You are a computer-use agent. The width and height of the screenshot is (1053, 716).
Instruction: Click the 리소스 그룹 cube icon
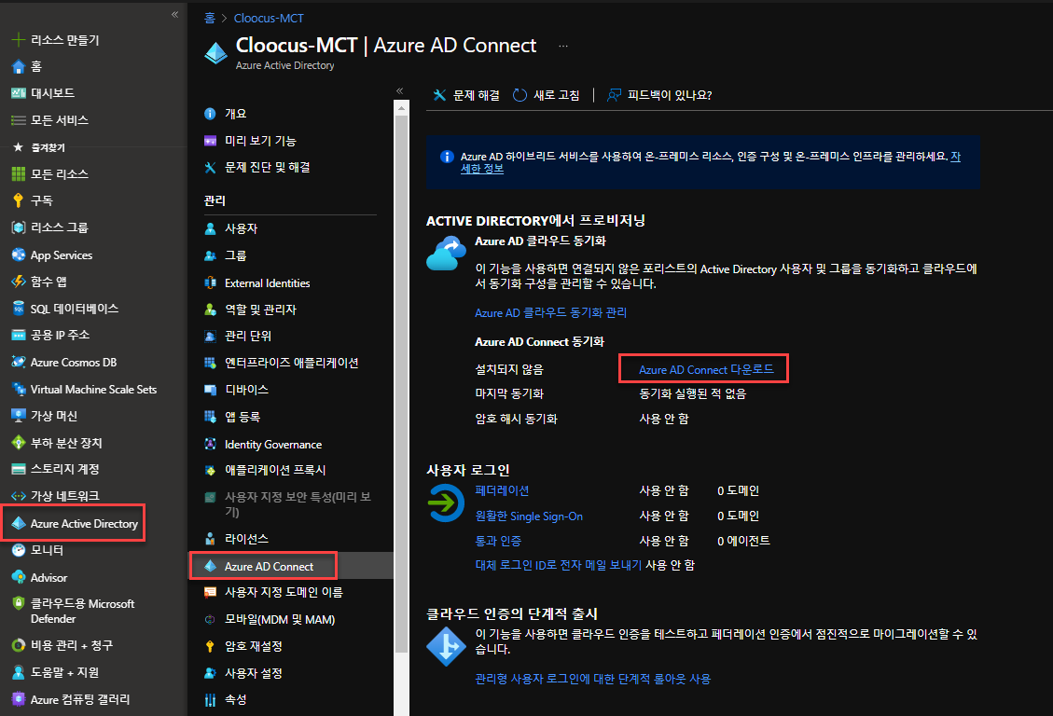tap(18, 227)
